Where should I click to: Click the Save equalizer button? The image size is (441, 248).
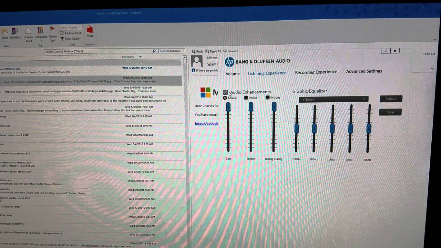(390, 112)
